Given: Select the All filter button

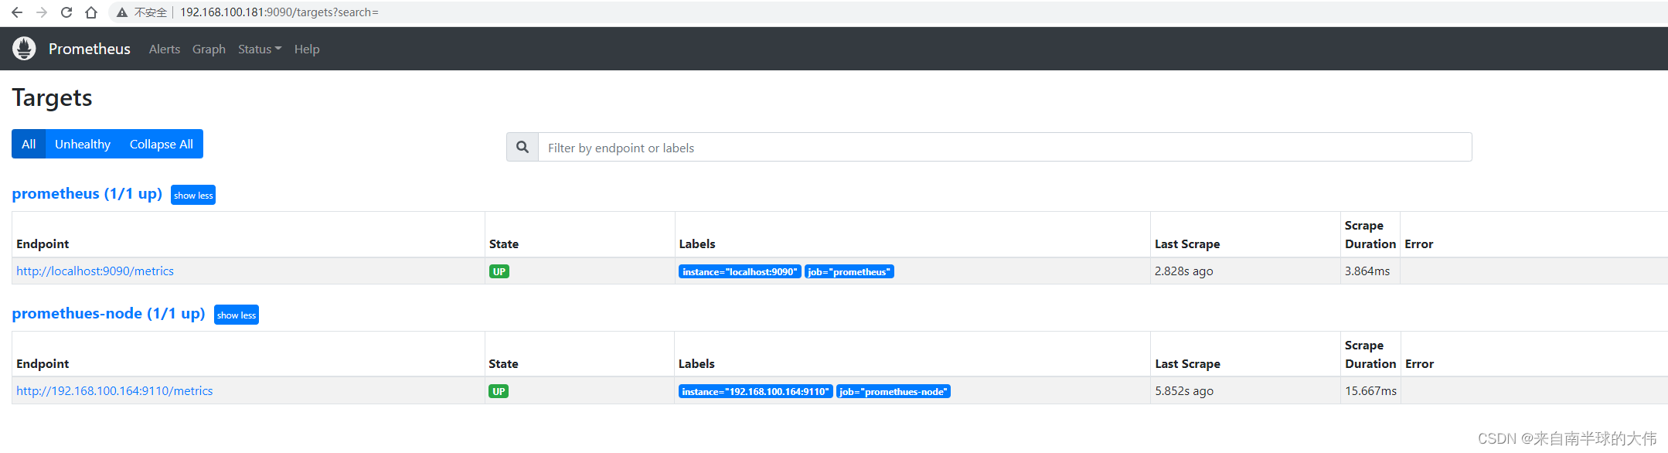Looking at the screenshot, I should tap(29, 144).
